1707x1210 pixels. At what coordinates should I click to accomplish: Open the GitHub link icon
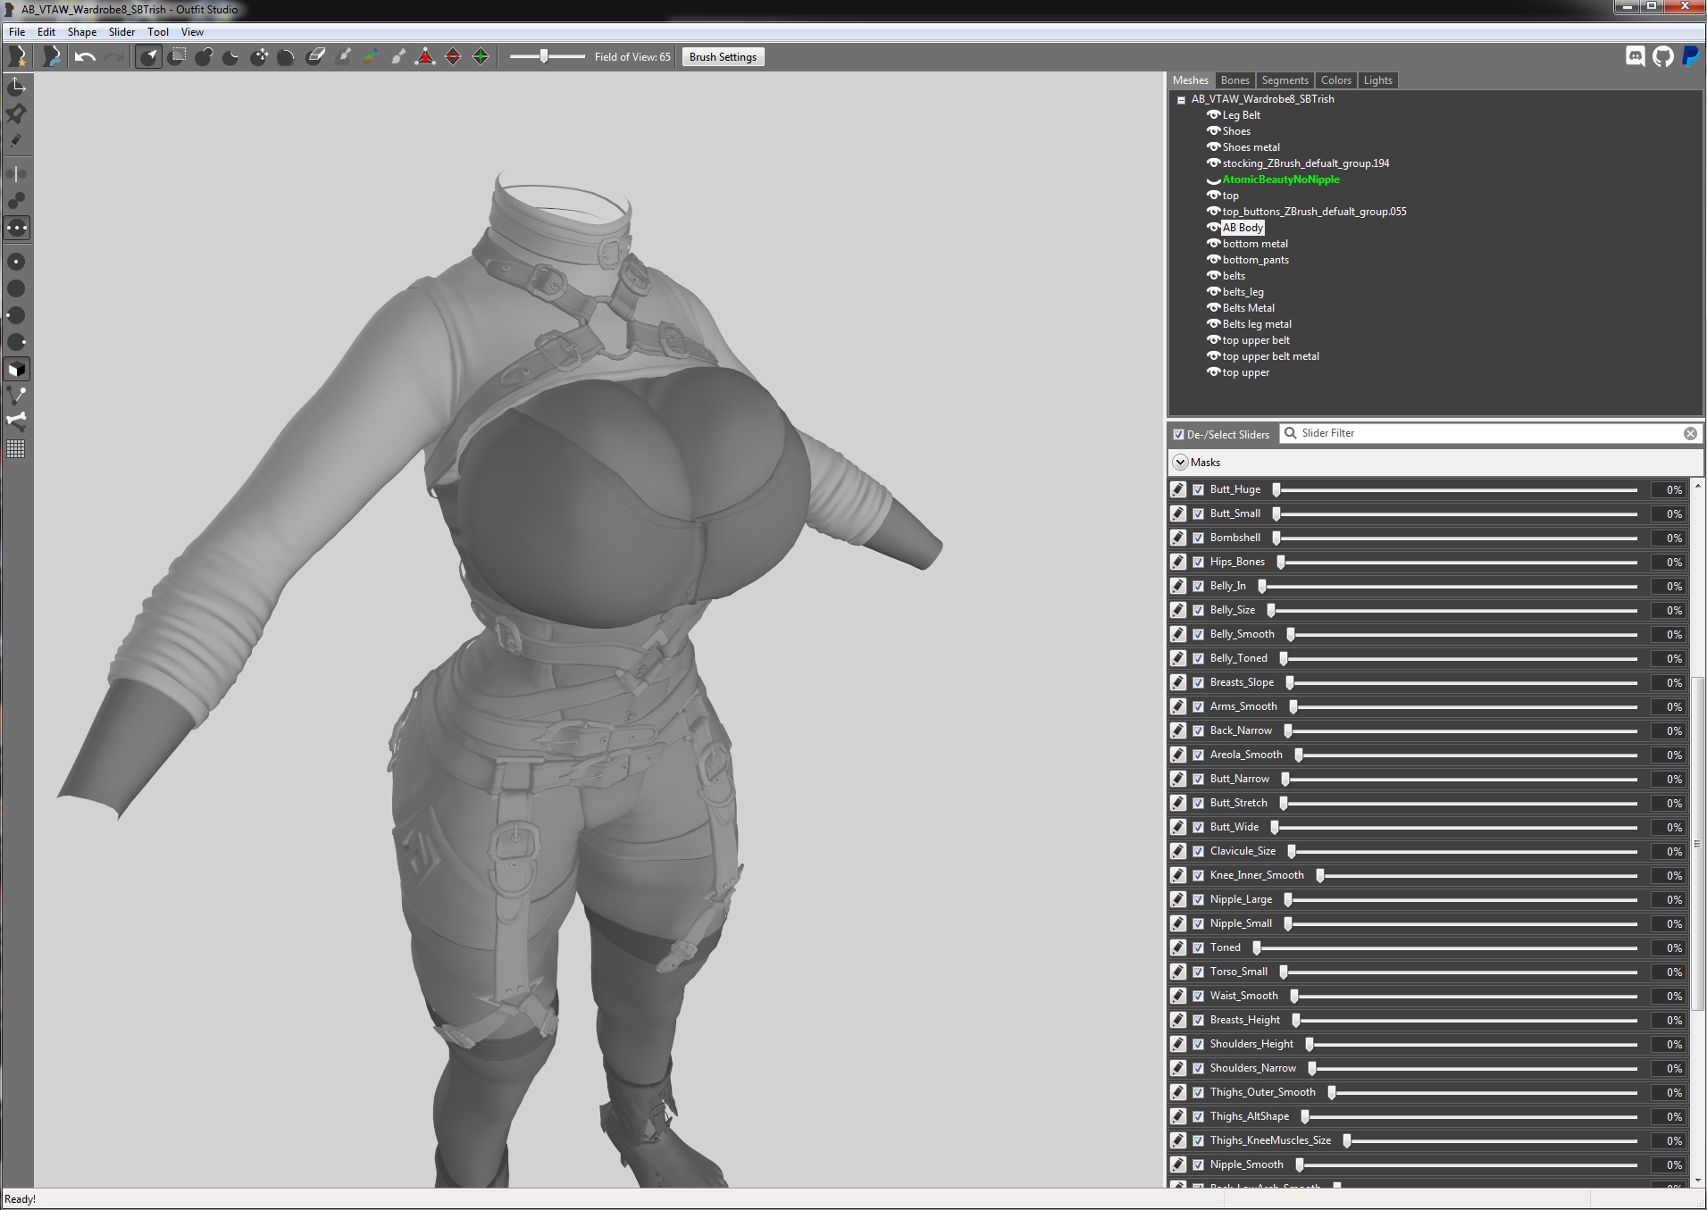[x=1663, y=57]
